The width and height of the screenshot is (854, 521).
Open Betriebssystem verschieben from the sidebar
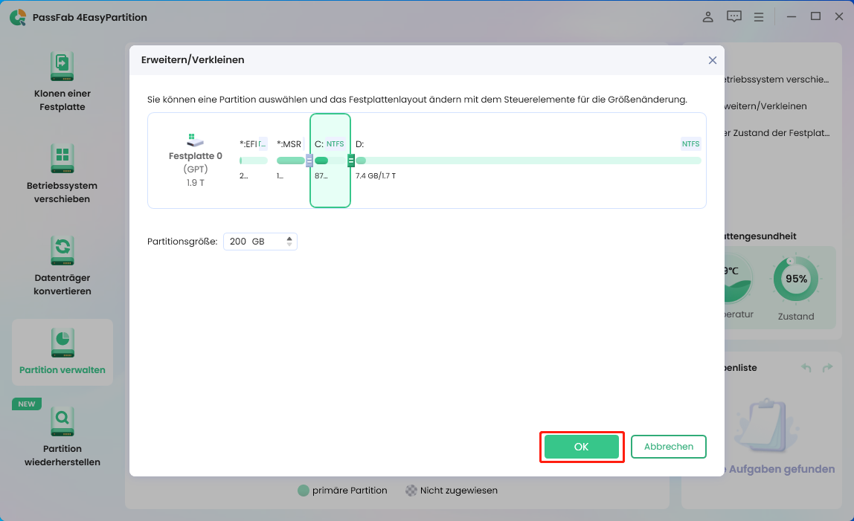62,158
